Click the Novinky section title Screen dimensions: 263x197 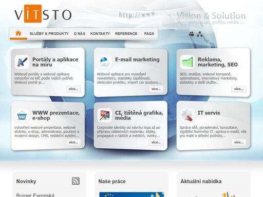26,181
